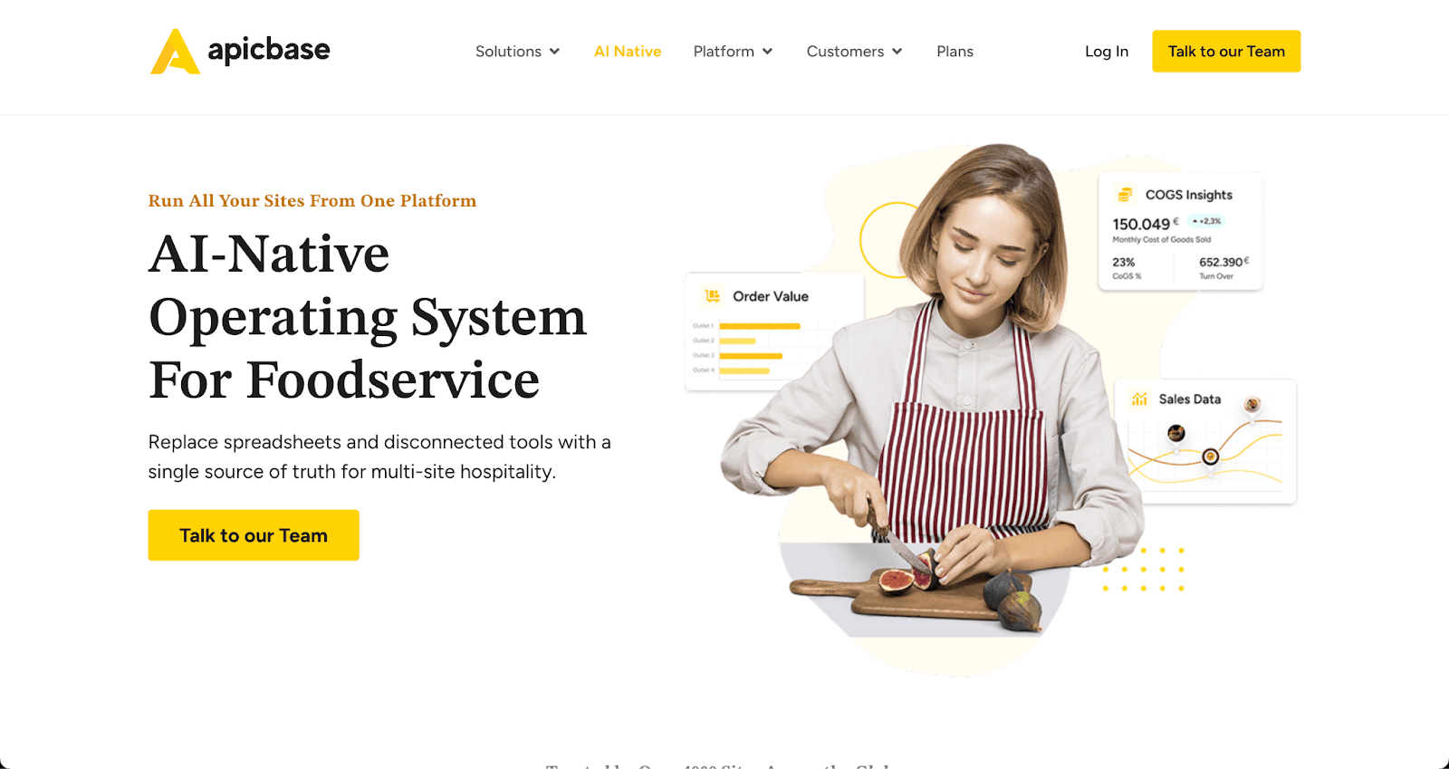Click the +2.3% trend badge in COGS card
This screenshot has height=769, width=1449.
pyautogui.click(x=1206, y=221)
